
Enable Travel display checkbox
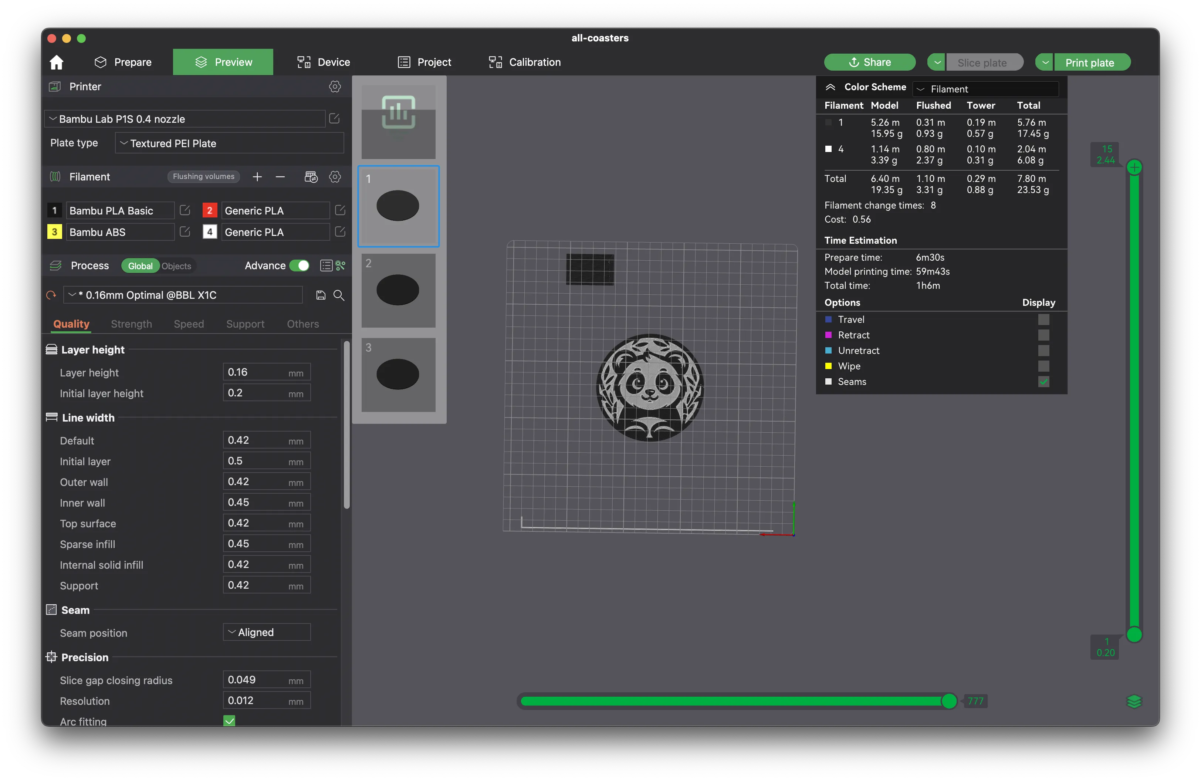tap(1043, 319)
